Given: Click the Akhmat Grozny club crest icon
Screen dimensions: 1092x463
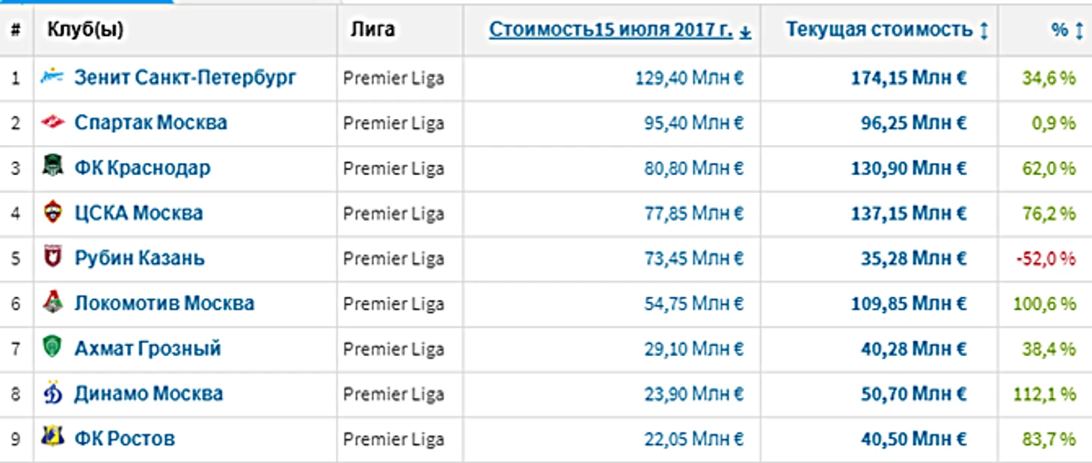Looking at the screenshot, I should [x=52, y=348].
